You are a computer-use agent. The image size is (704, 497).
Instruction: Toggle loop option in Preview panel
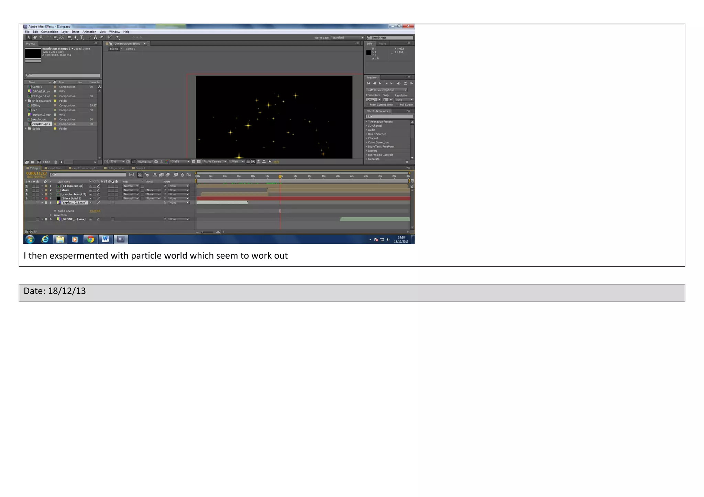coord(405,83)
